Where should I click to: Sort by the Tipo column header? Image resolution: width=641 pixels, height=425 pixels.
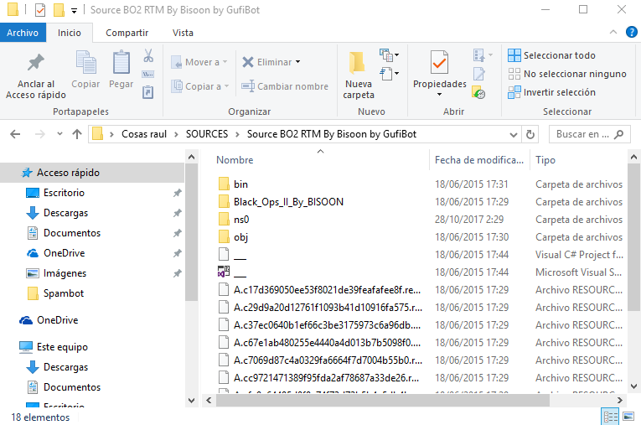pos(545,160)
